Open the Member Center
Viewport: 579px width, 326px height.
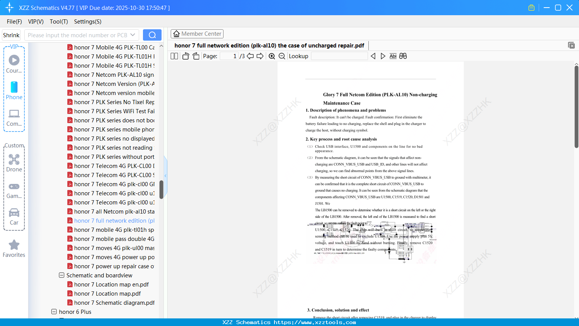(x=197, y=34)
